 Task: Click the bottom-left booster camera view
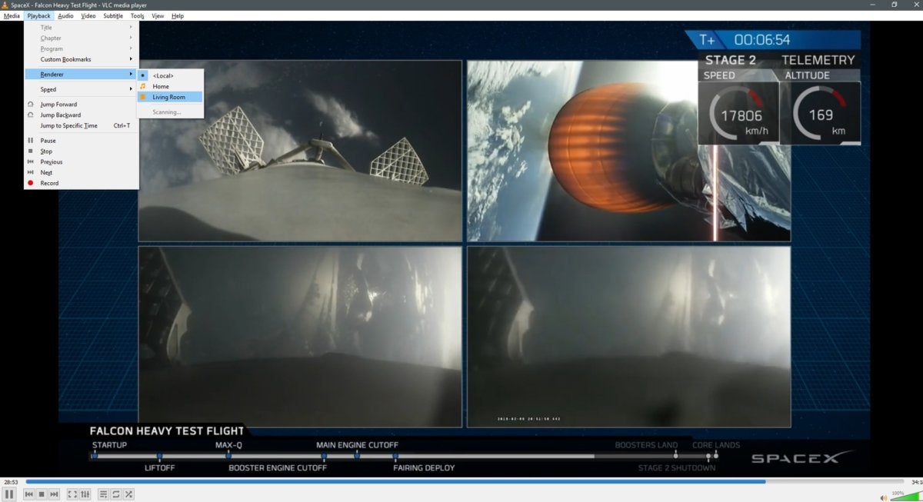300,337
